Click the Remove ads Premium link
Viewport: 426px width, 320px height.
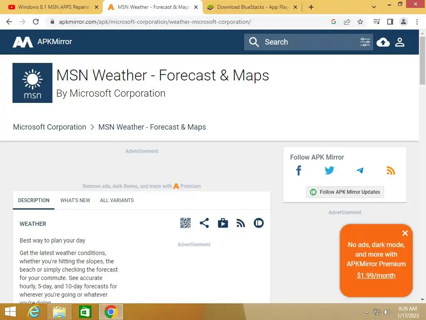141,186
